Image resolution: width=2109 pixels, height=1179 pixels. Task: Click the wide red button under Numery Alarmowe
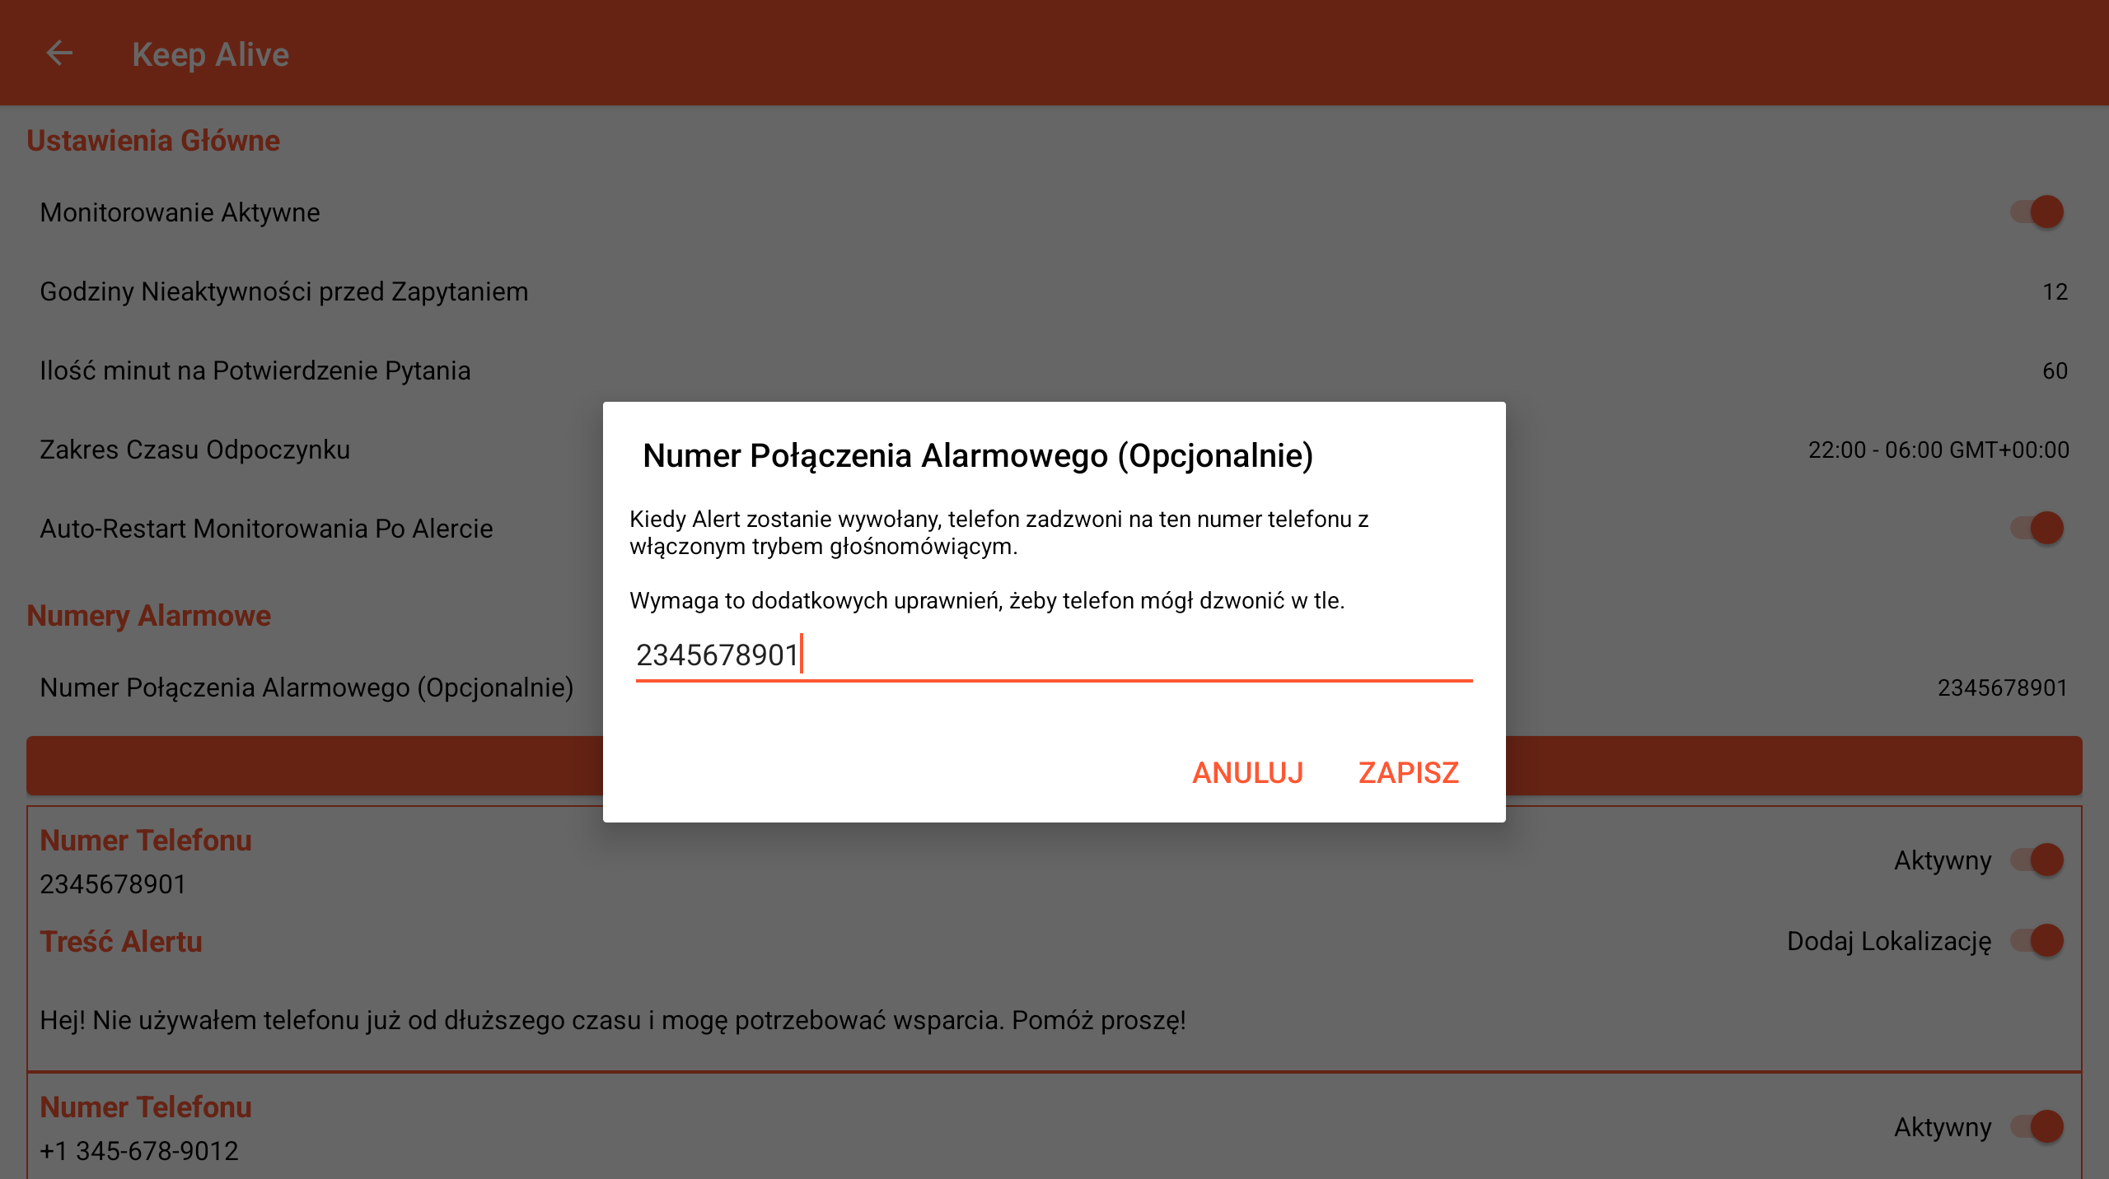pyautogui.click(x=313, y=766)
